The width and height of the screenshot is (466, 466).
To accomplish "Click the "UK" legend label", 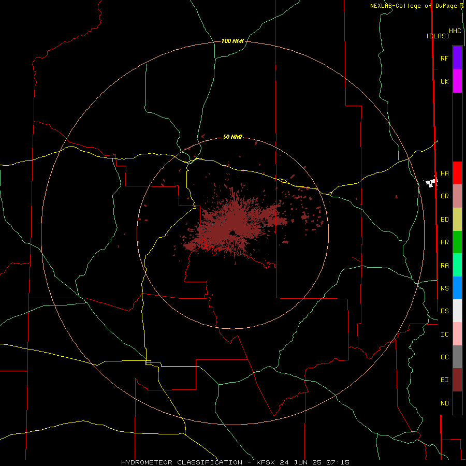I will pos(444,82).
